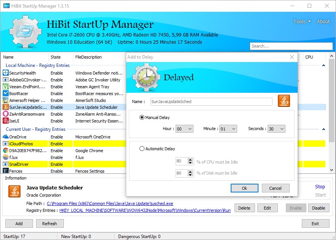Click the BootRacer checkmark icon
Viewport: 336px width, 240px height.
point(6,94)
